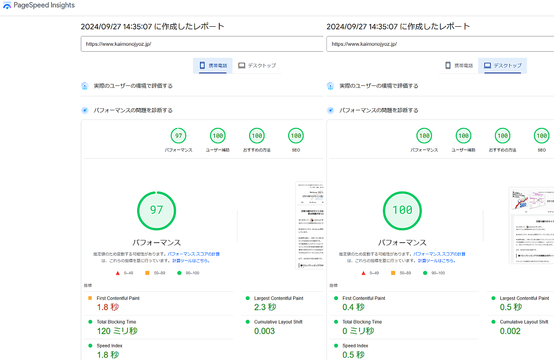Click Total Blocking Time value 0 ミリ秒
This screenshot has height=360, width=554.
[x=358, y=331]
